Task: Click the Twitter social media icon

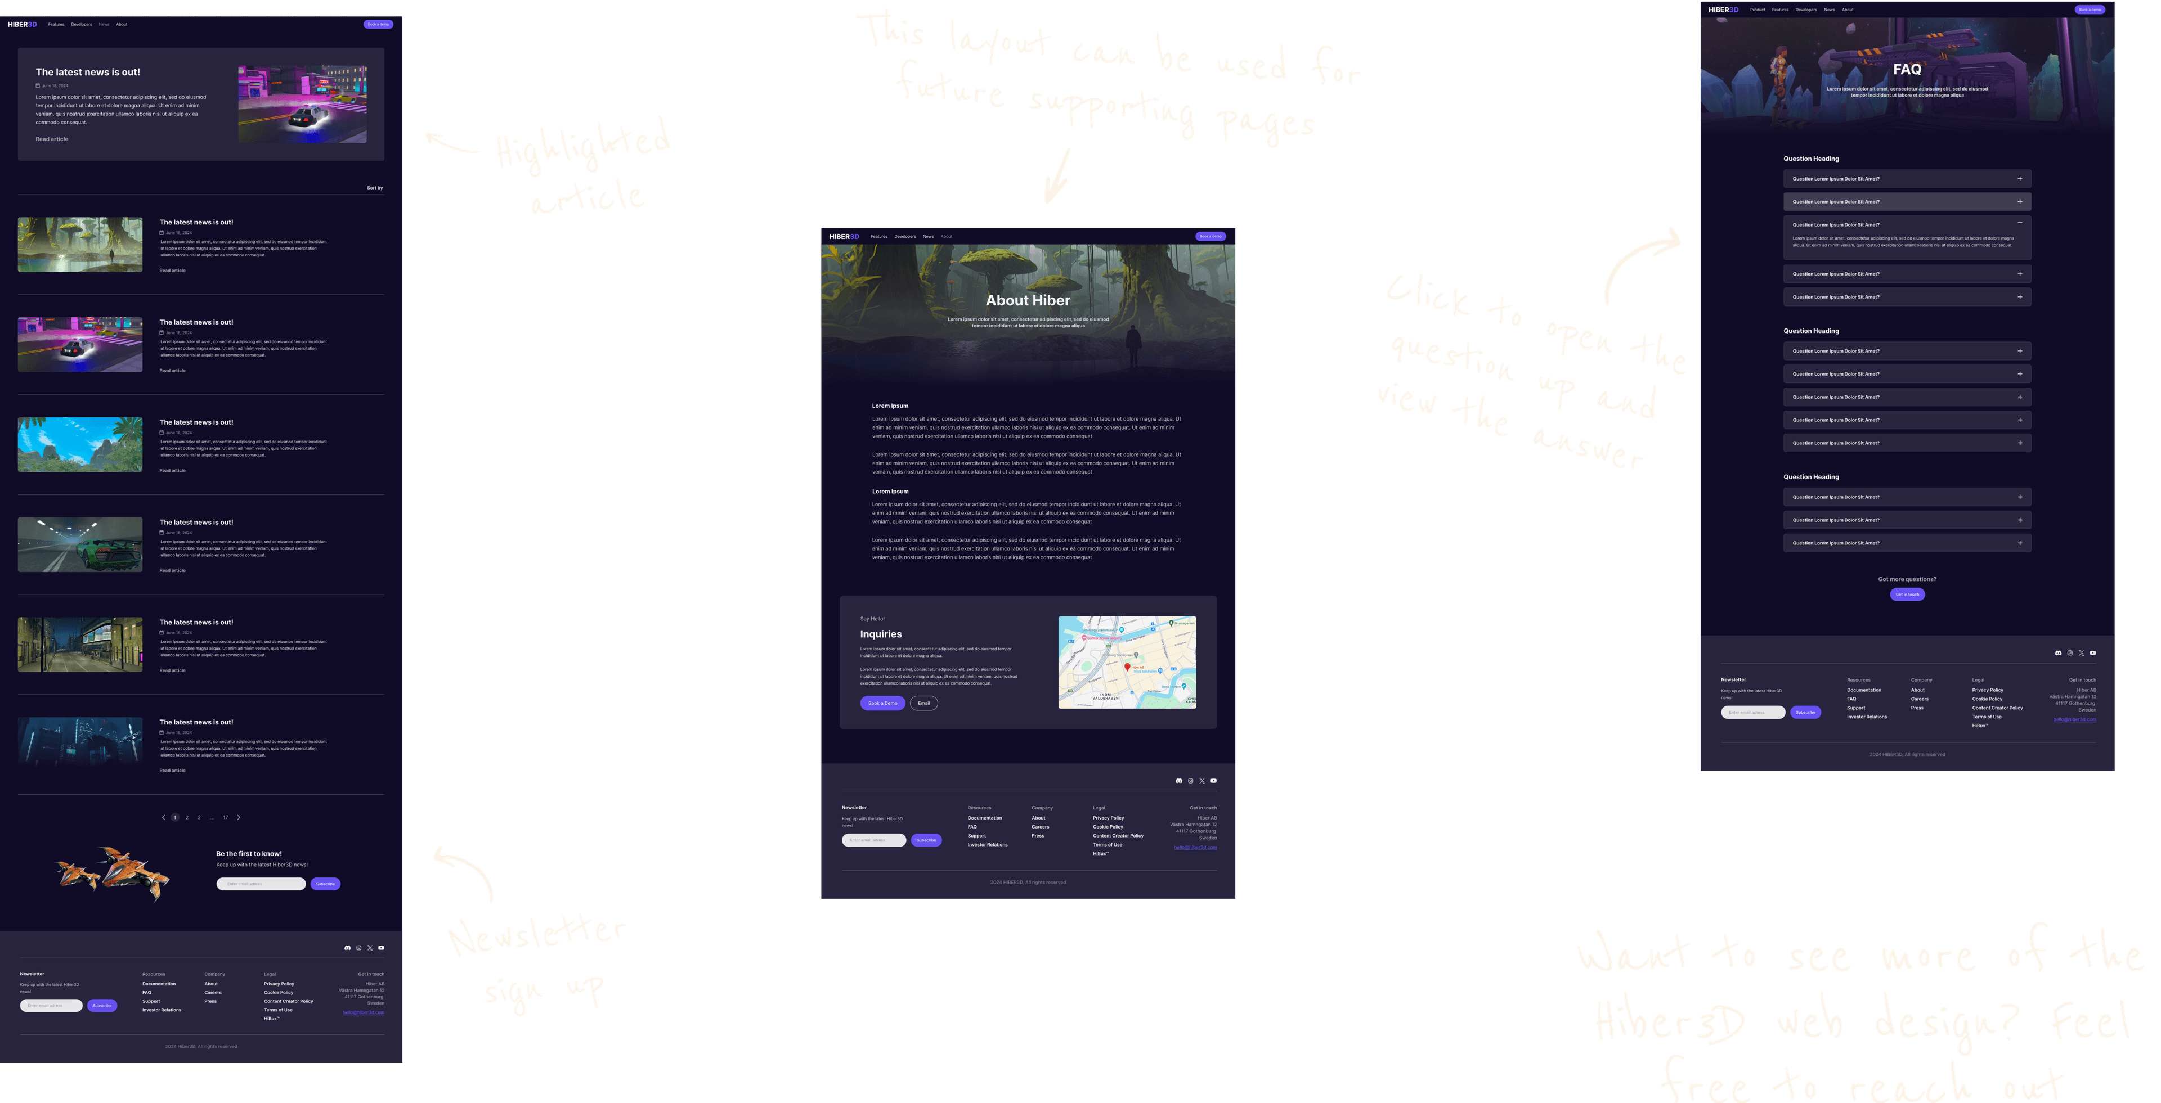Action: tap(370, 947)
